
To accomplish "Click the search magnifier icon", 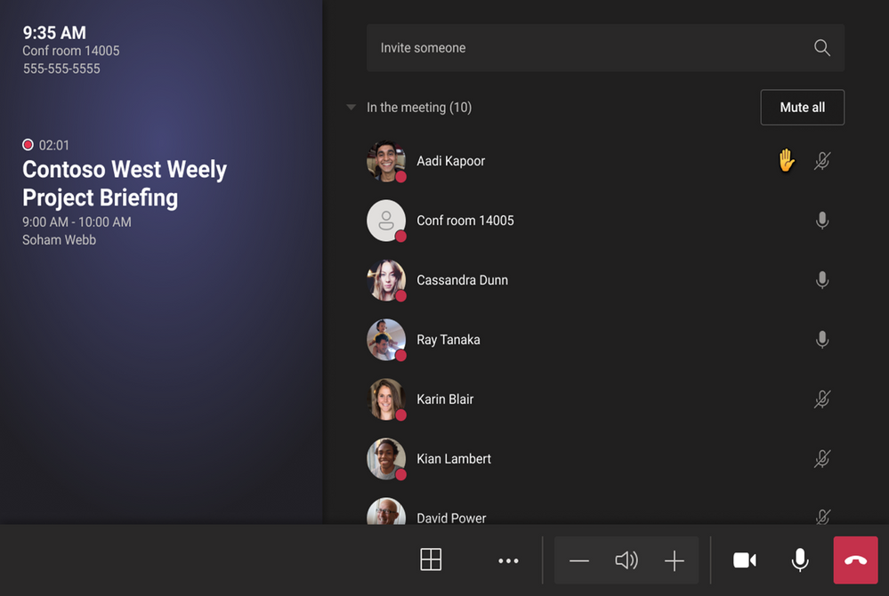I will [822, 47].
